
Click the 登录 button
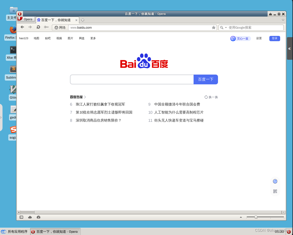[x=275, y=38]
